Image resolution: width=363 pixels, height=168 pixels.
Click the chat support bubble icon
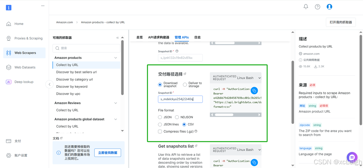tap(352, 157)
